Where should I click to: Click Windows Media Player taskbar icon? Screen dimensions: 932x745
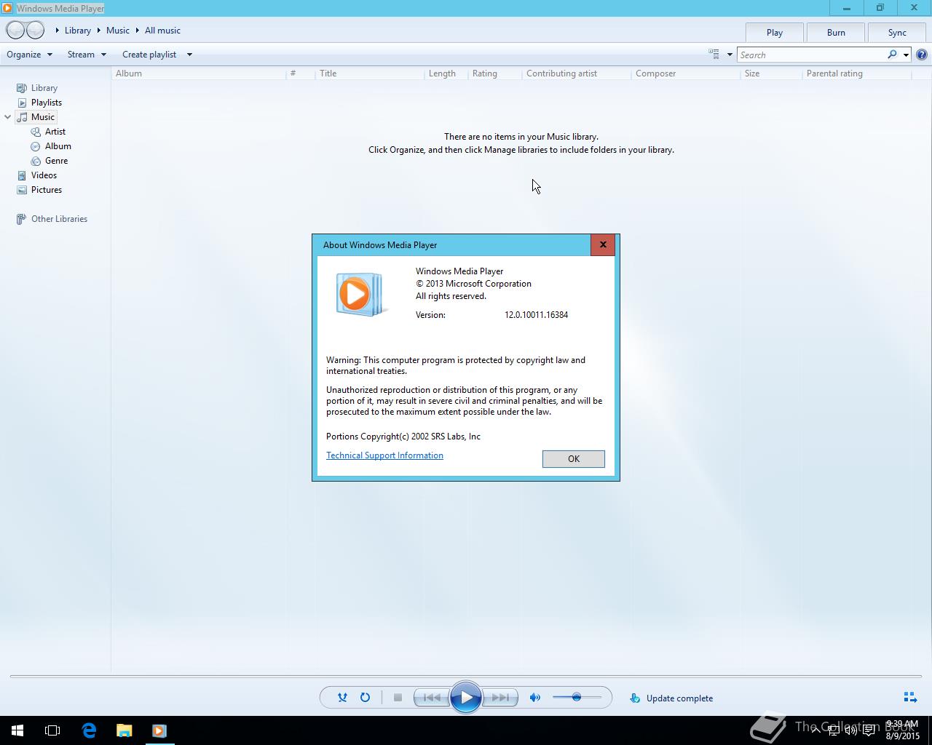point(159,730)
